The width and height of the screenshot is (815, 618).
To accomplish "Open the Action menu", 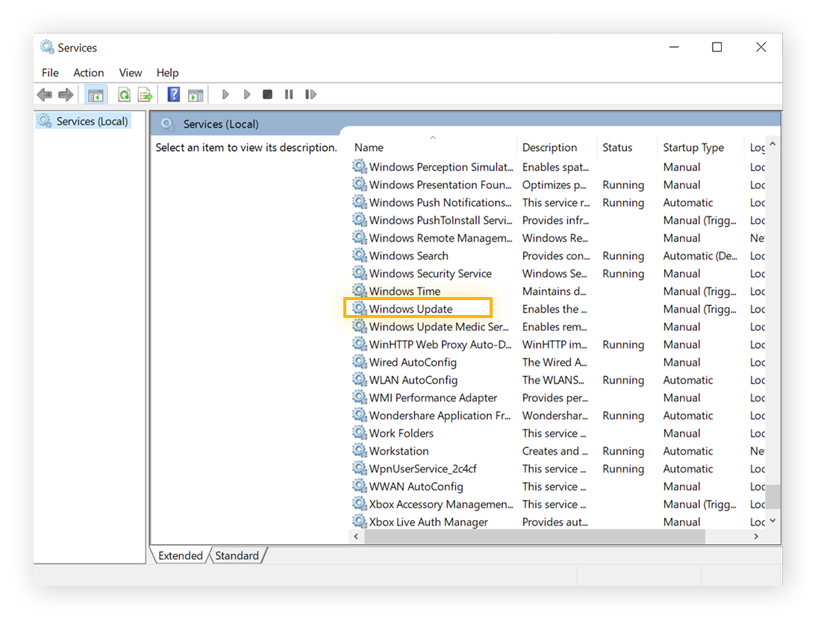I will tap(88, 72).
